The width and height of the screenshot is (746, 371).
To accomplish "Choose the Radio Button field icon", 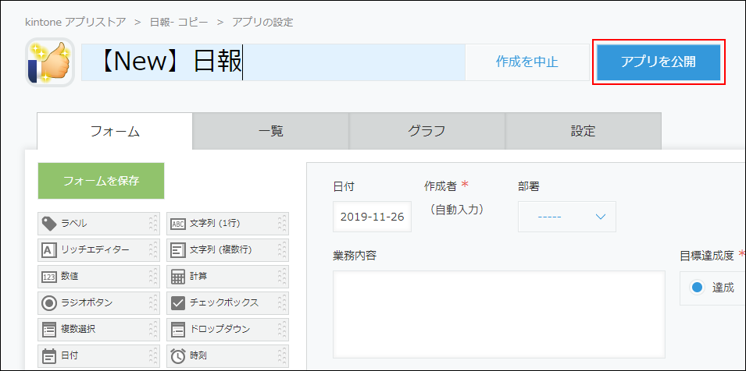I will pos(49,303).
